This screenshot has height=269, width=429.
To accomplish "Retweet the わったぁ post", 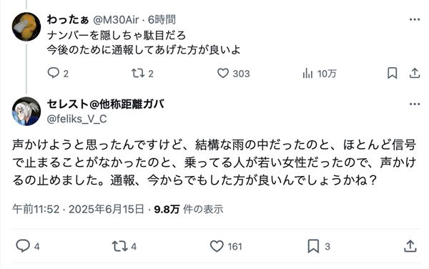I will click(x=137, y=73).
